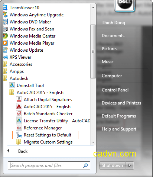
Task: Open Documents from the right pane
Action: coord(113,36)
